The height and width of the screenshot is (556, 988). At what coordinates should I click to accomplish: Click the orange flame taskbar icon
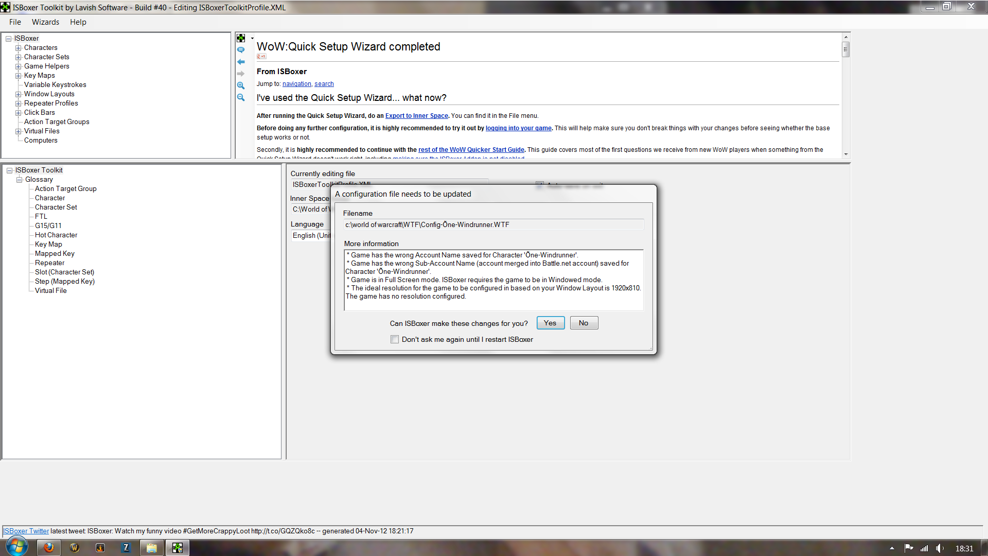tap(100, 548)
